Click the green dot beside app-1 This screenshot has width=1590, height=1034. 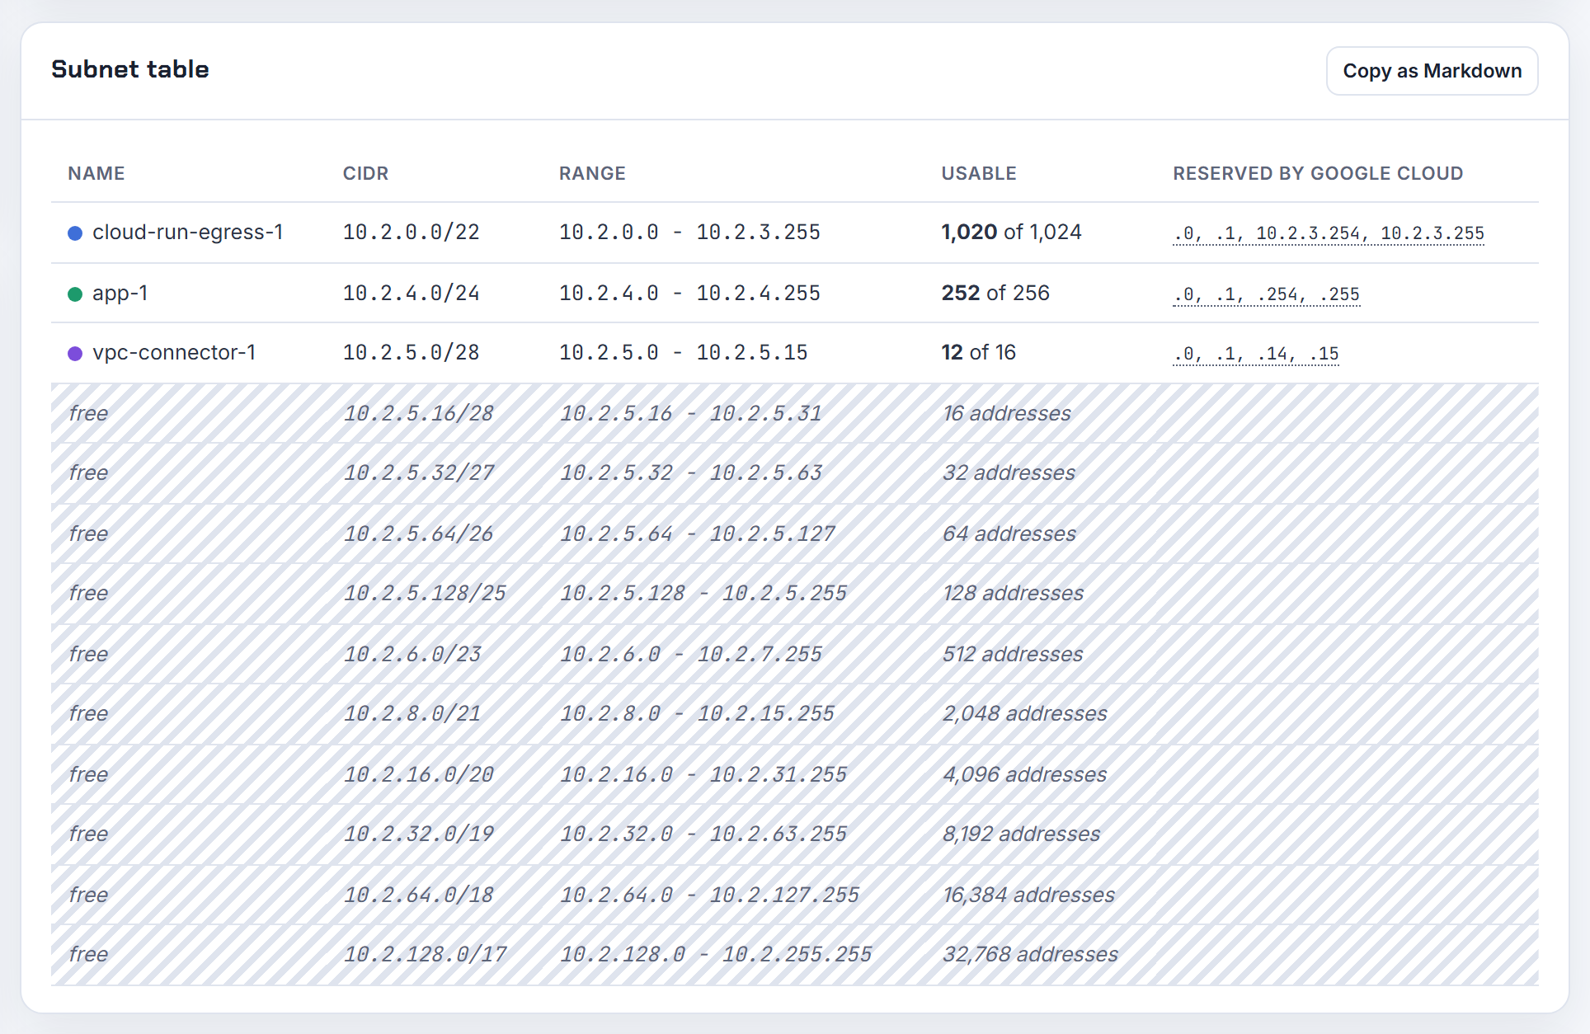(x=75, y=294)
